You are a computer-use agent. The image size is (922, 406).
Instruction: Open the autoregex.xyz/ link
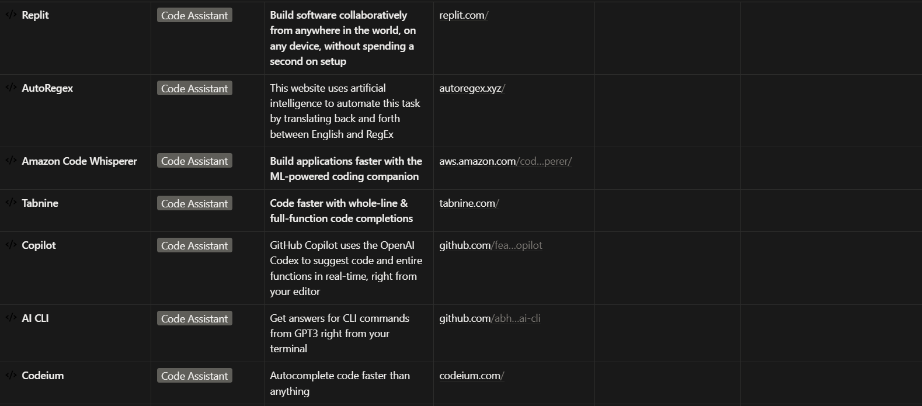472,88
